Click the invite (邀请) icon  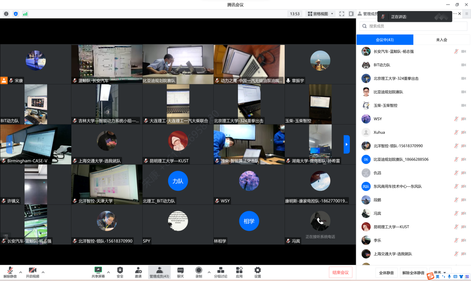tap(138, 272)
